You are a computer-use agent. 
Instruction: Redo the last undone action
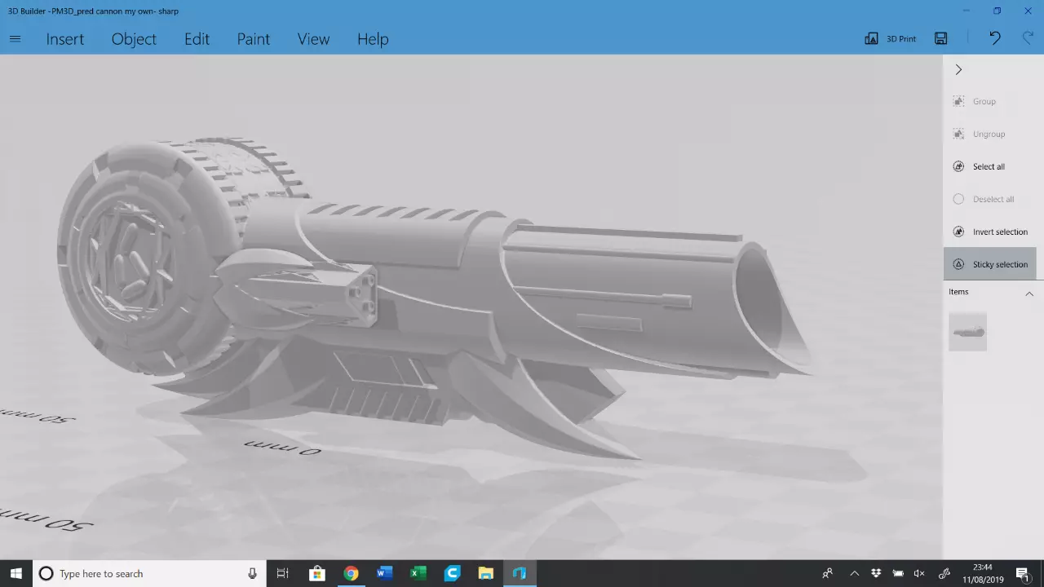click(x=1028, y=38)
